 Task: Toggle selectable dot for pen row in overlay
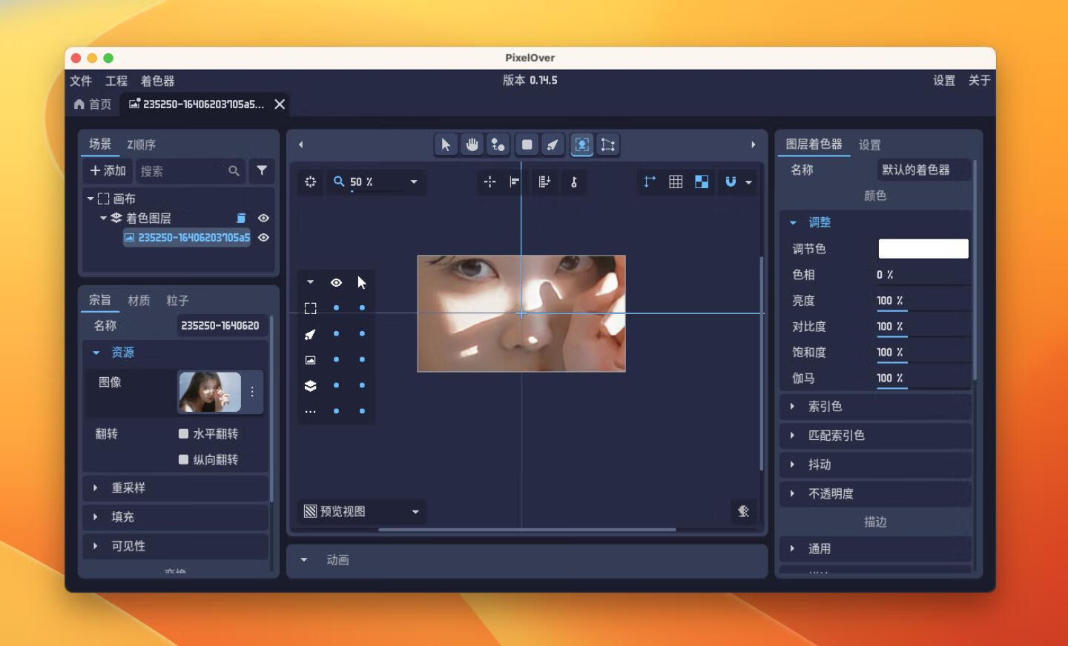(362, 333)
